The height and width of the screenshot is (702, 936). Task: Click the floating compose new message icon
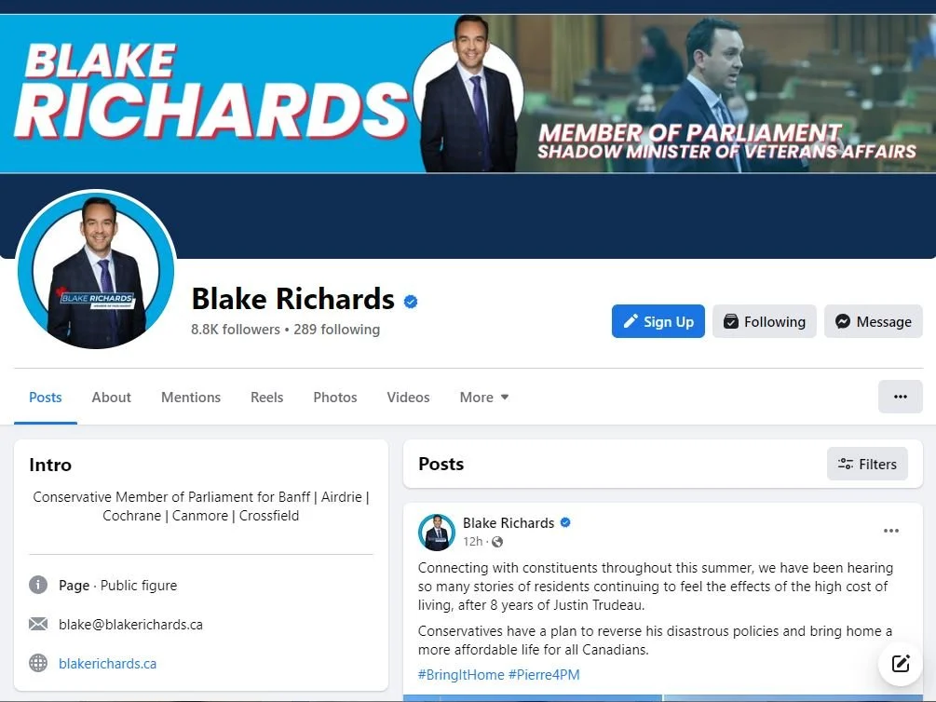901,663
